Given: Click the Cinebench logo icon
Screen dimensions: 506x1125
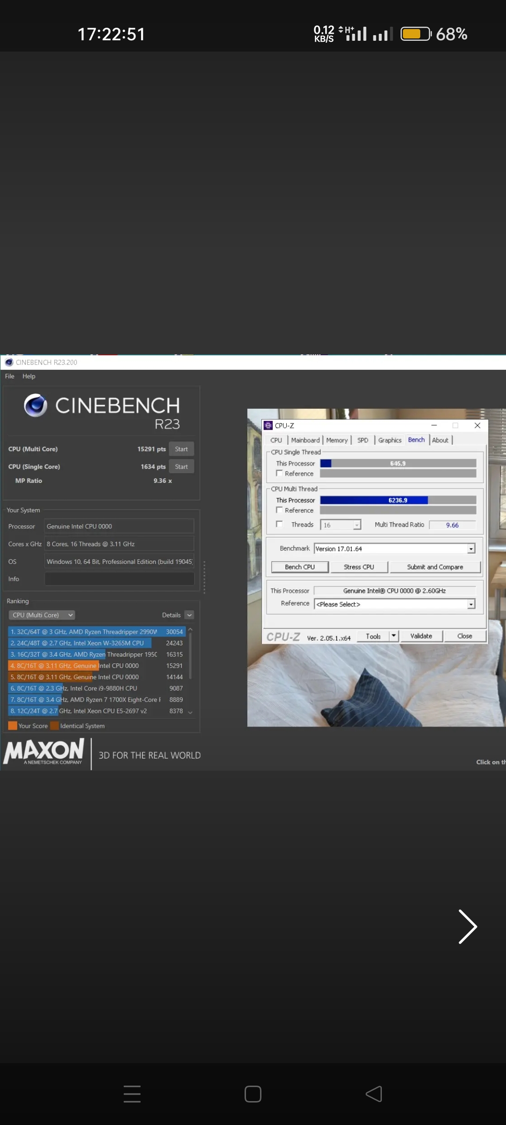Looking at the screenshot, I should pyautogui.click(x=36, y=405).
